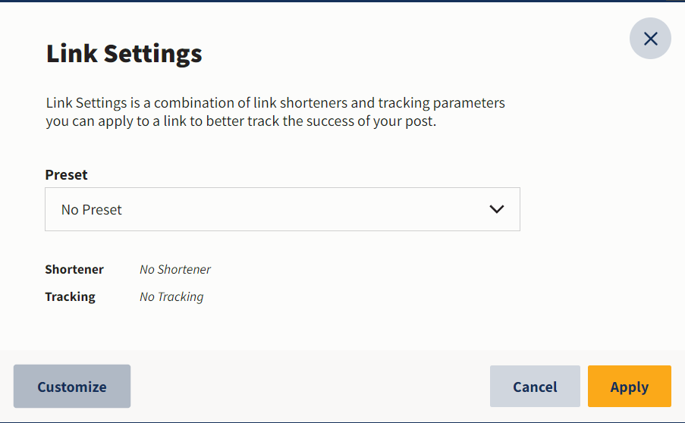Expand the Preset chevron arrow
Screen dimensions: 685x423
click(497, 209)
